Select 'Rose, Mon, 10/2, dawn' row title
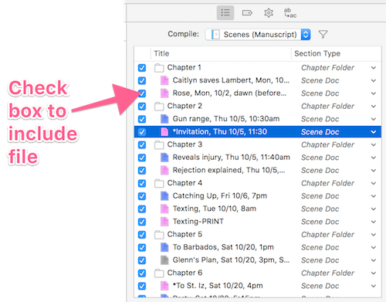This screenshot has width=386, height=302. tap(229, 93)
